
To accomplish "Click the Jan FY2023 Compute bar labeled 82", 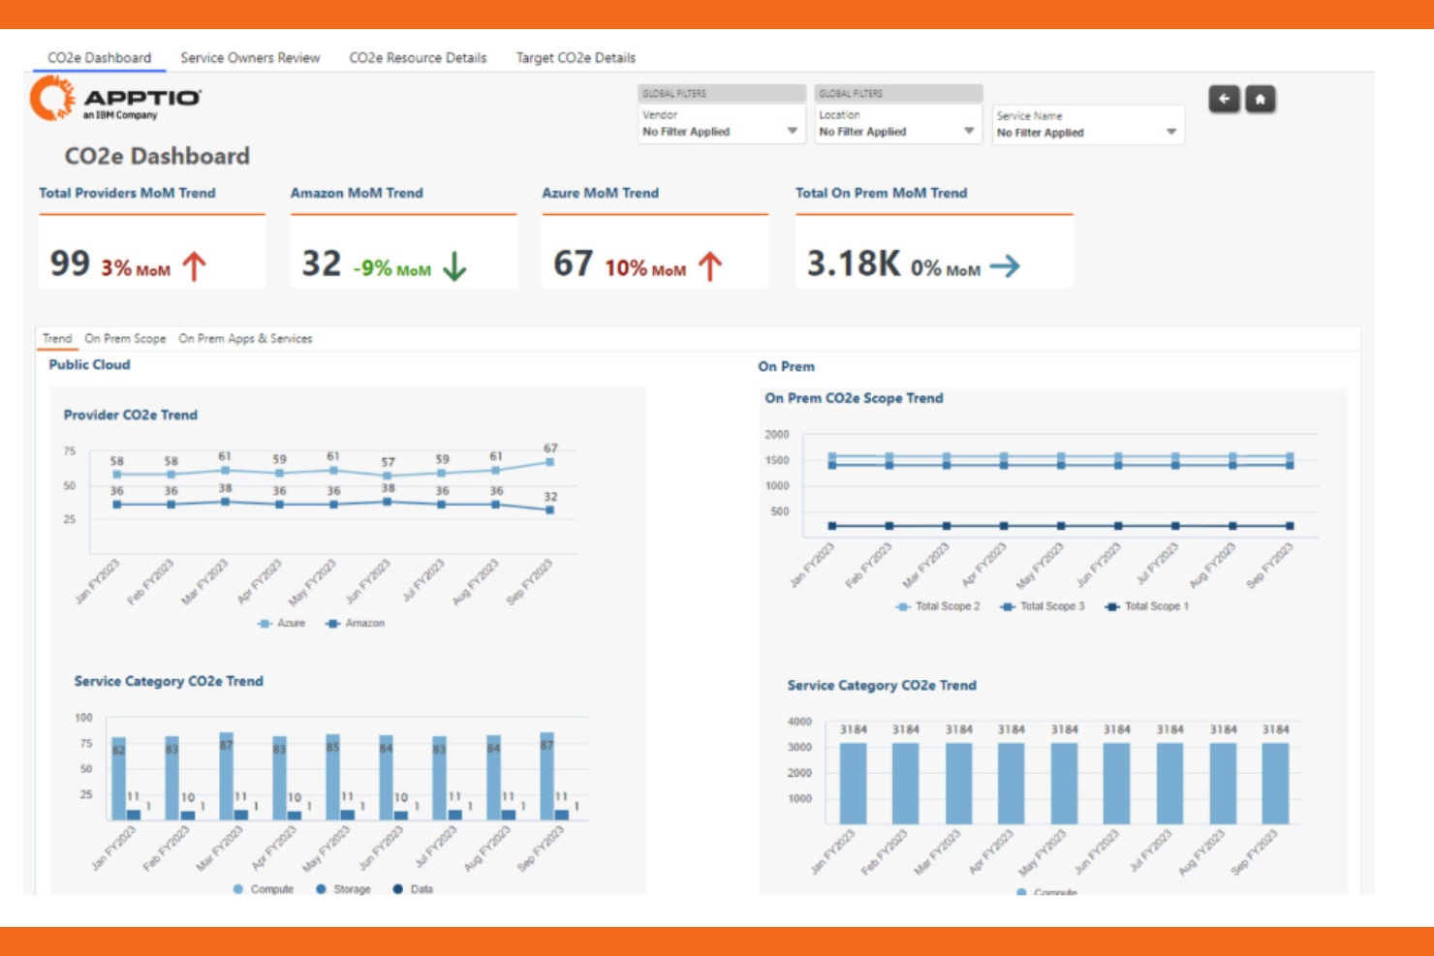I will pos(118,778).
